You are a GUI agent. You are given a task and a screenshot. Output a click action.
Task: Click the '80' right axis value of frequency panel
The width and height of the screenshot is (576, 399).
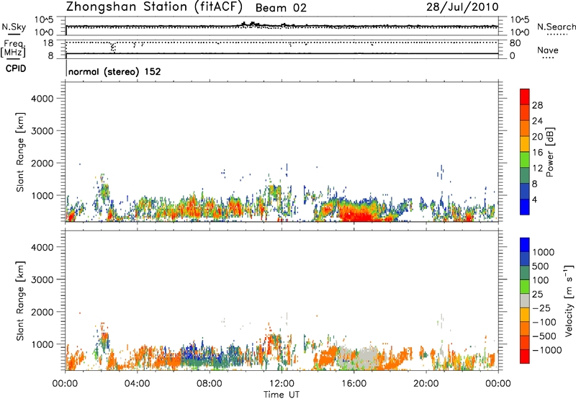coord(515,43)
